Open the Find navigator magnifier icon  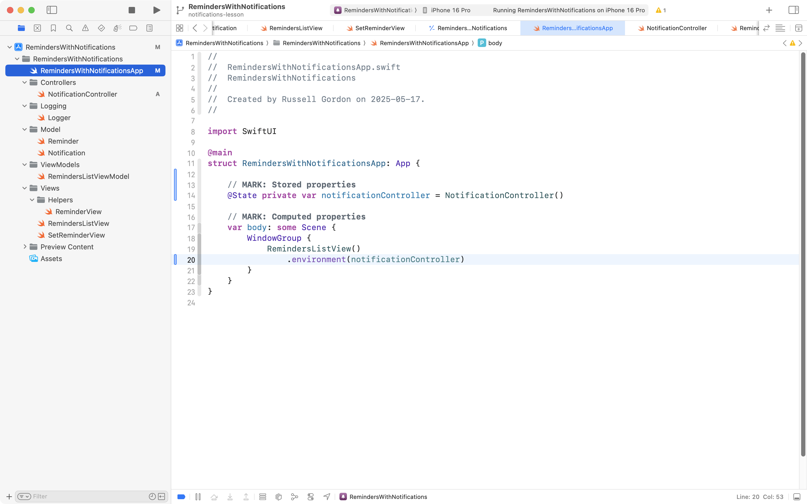[x=69, y=28]
